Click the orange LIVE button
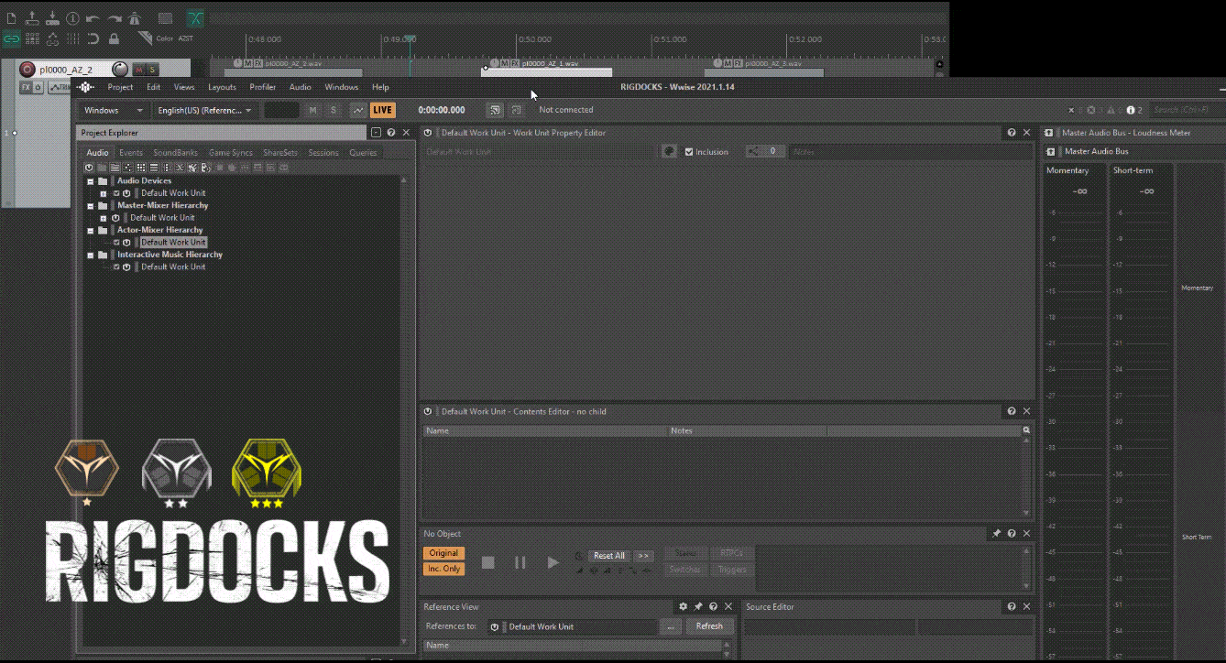Image resolution: width=1226 pixels, height=663 pixels. pyautogui.click(x=383, y=110)
